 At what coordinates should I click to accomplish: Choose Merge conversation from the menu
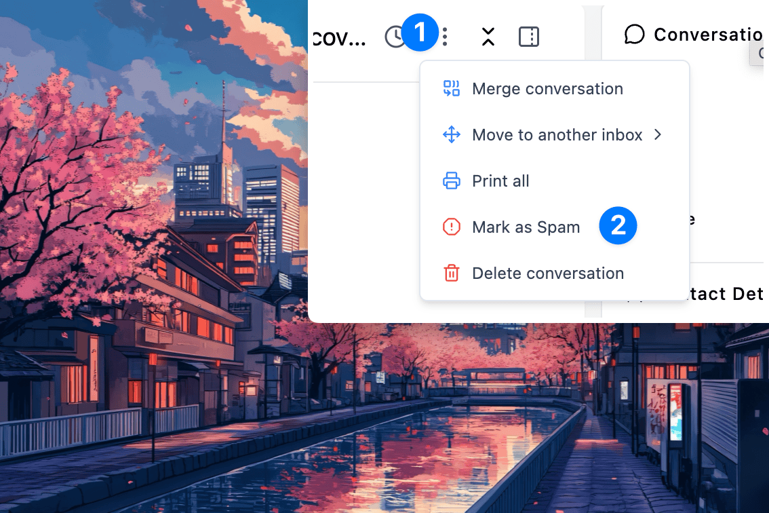(547, 88)
